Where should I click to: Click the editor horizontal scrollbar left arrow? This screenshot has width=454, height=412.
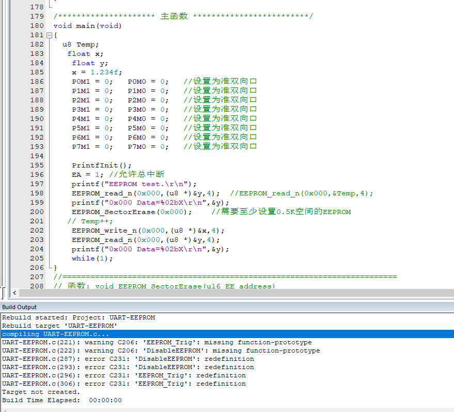click(13, 293)
